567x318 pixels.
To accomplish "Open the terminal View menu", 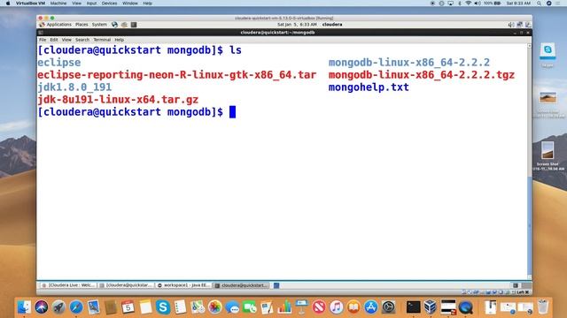I will coord(66,40).
